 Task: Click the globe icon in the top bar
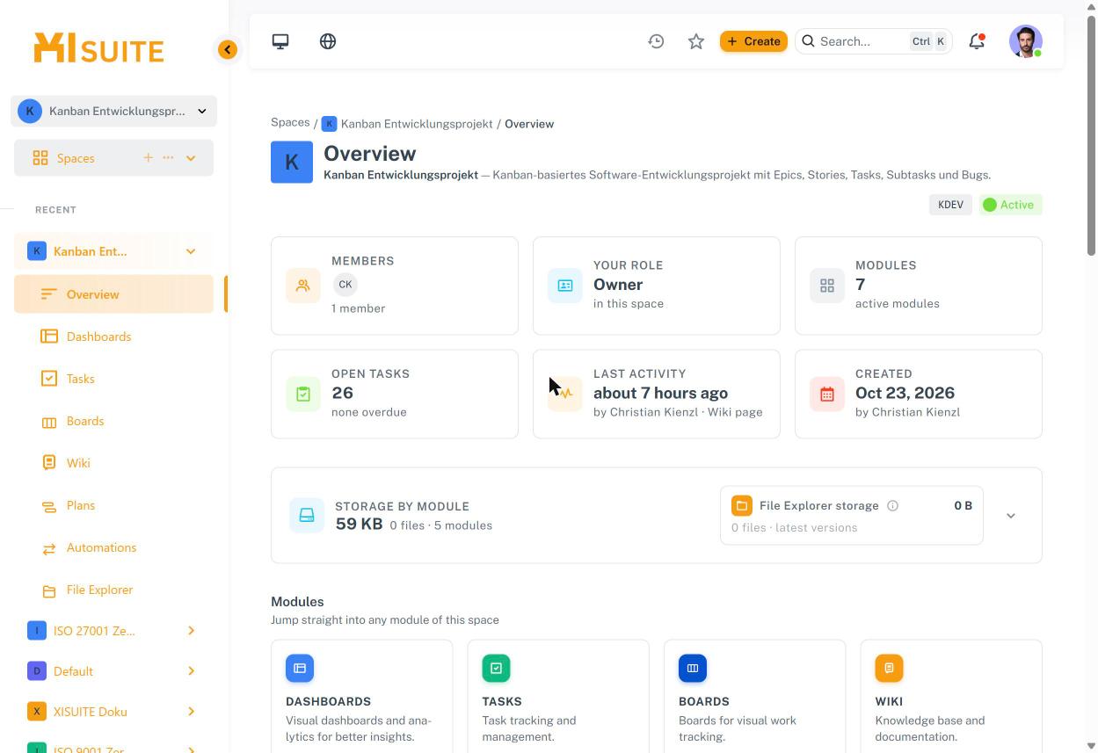[328, 41]
